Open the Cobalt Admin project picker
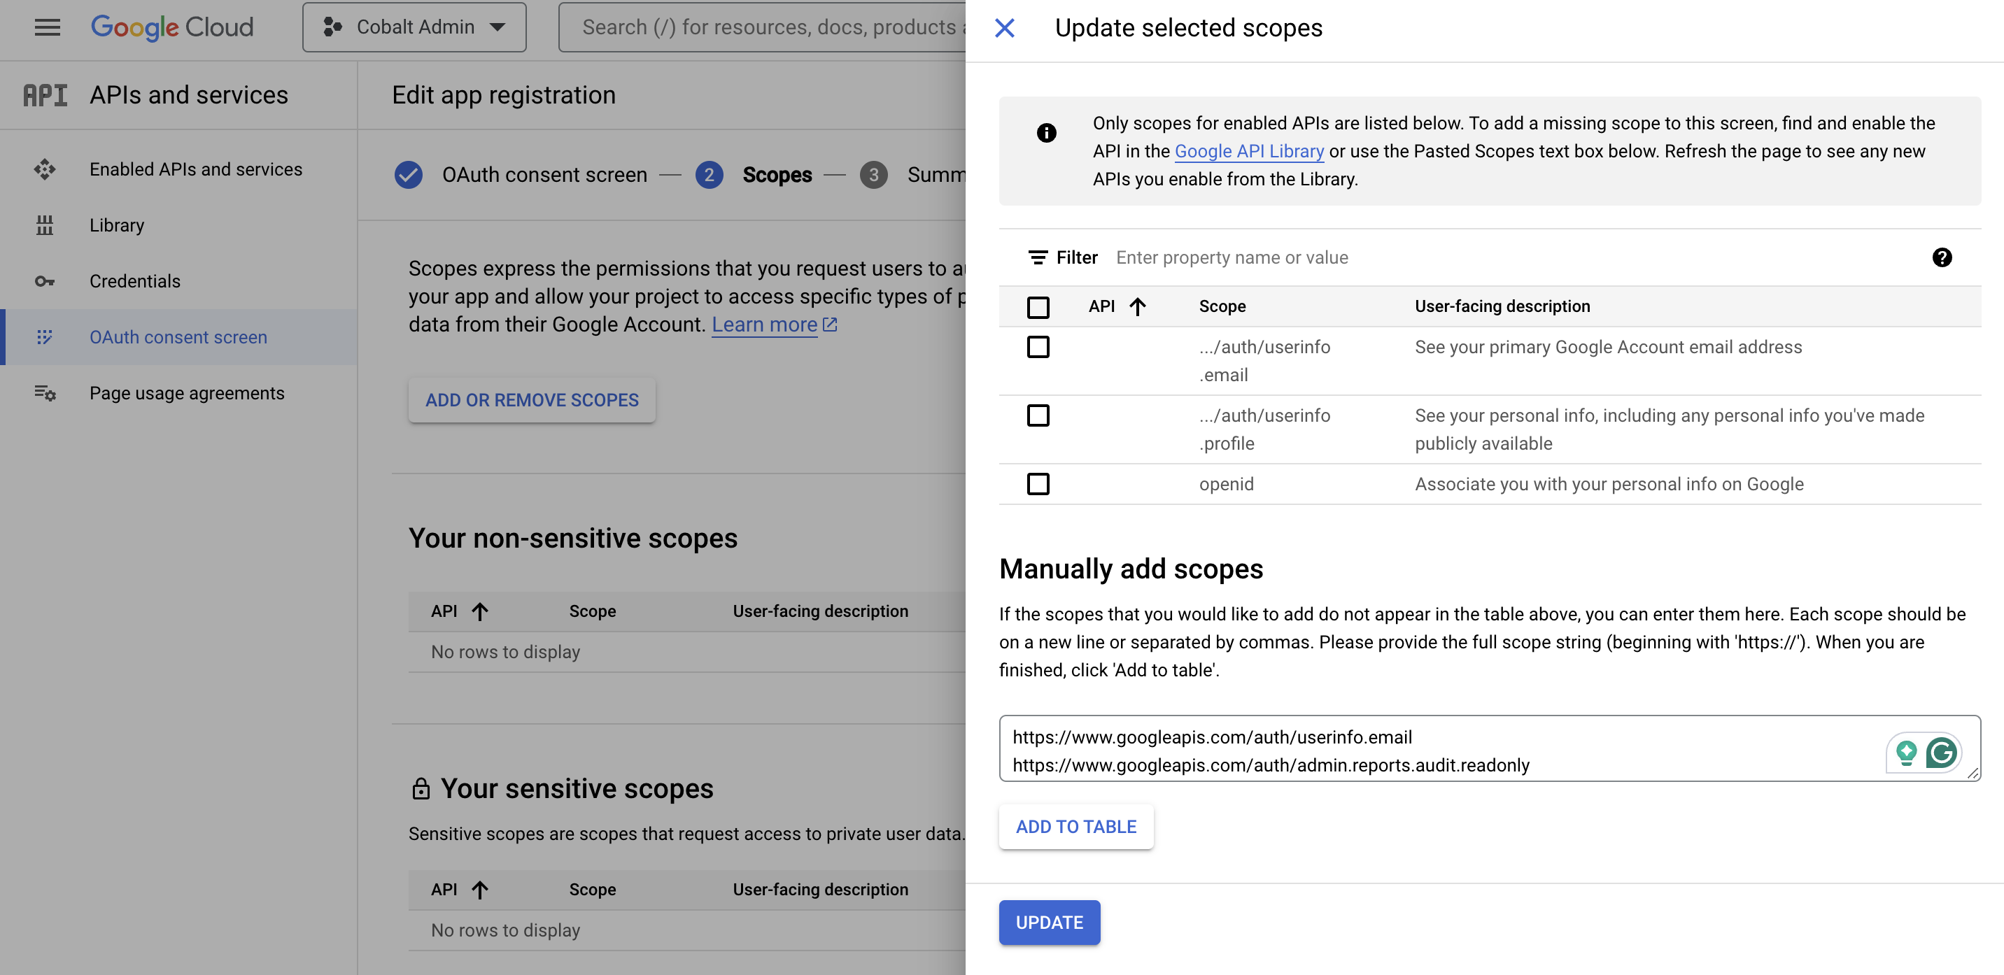The height and width of the screenshot is (975, 2004). click(x=414, y=27)
